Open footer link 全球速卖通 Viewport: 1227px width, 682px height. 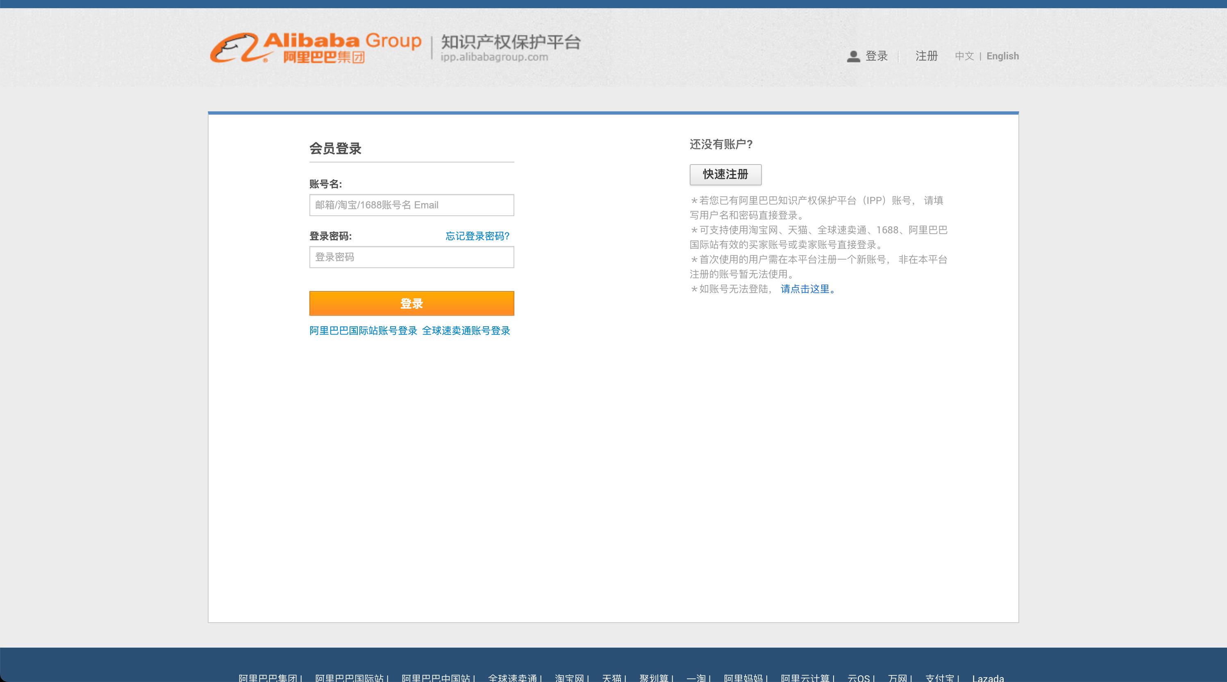pos(513,678)
